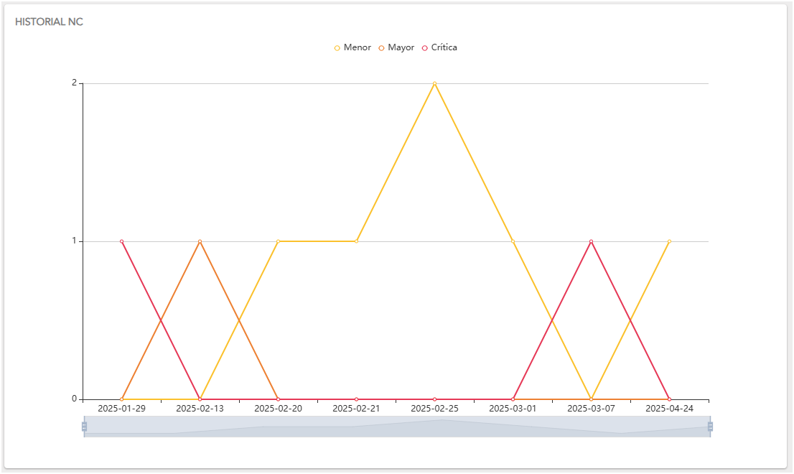Screen dimensions: 794x474
Task: Hide the Mayor series via legend
Action: tap(396, 47)
